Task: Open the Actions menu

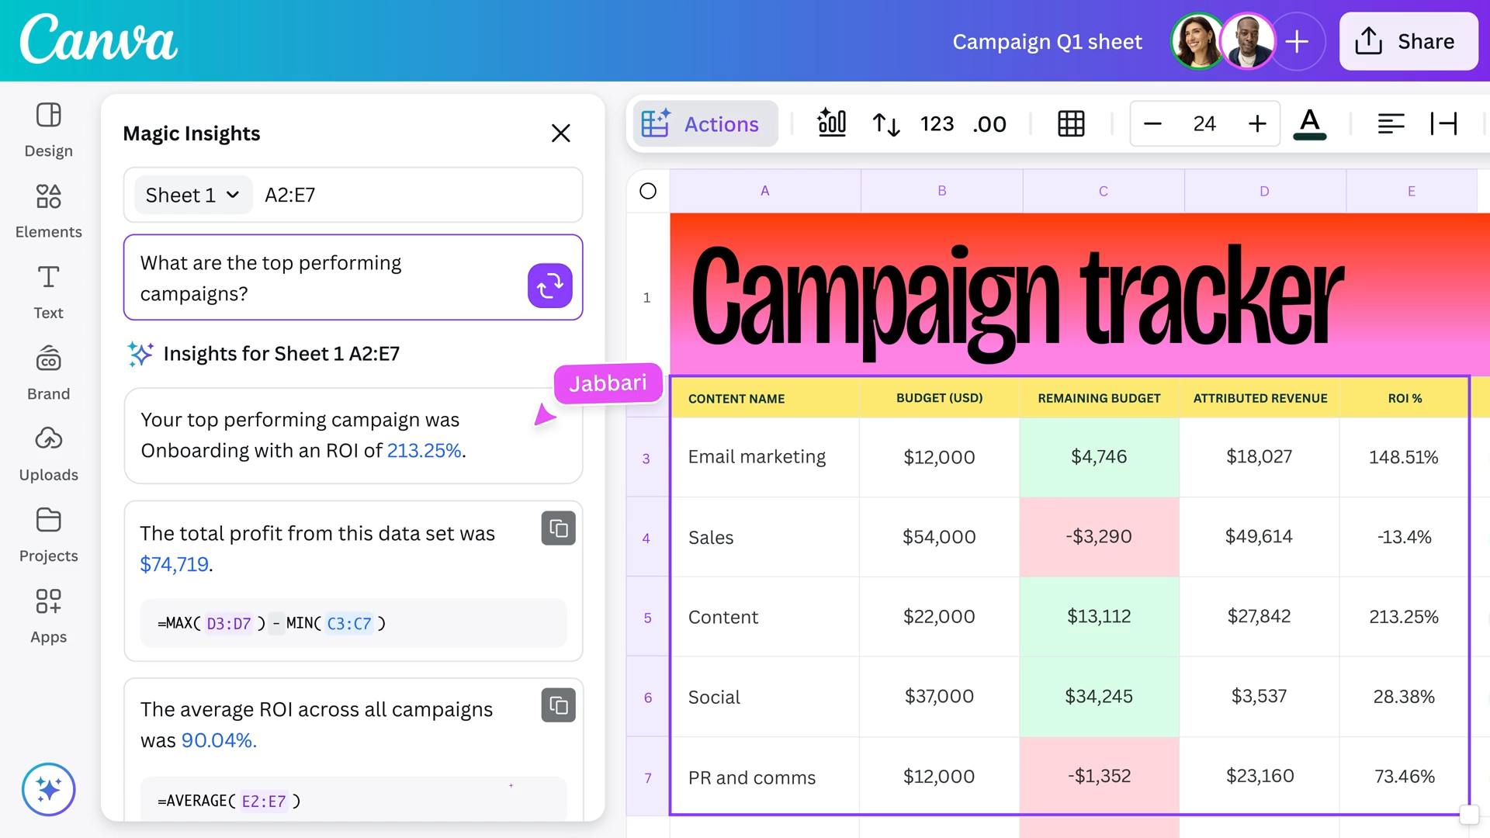Action: point(705,123)
